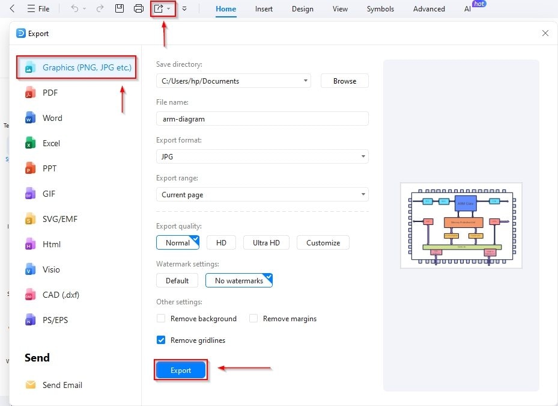Edit the file name field arm-diagram

[x=261, y=118]
